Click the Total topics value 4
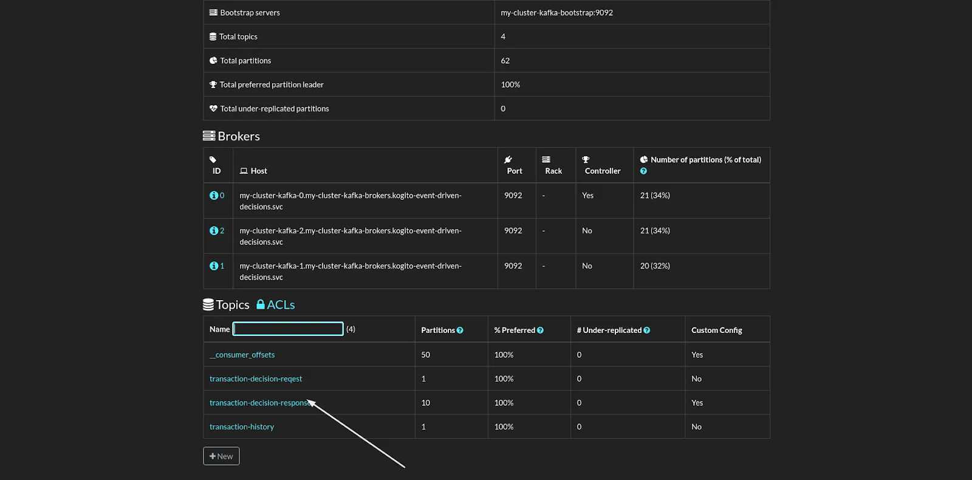The height and width of the screenshot is (480, 972). [x=503, y=37]
